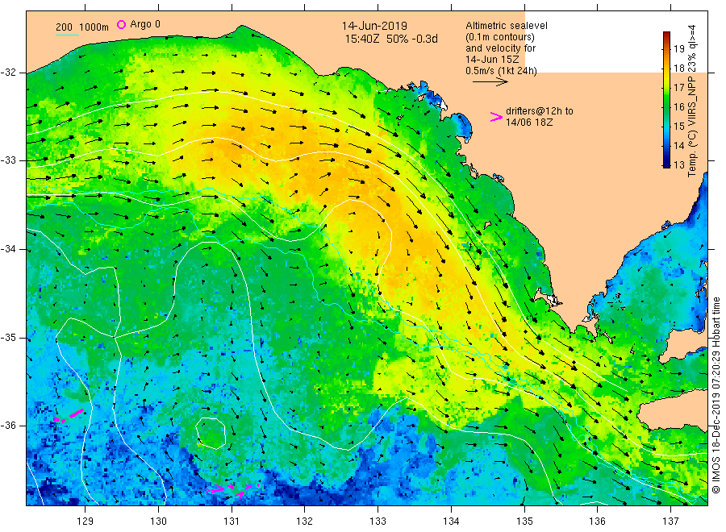Click the 'Argo 0' legend text

[x=145, y=24]
